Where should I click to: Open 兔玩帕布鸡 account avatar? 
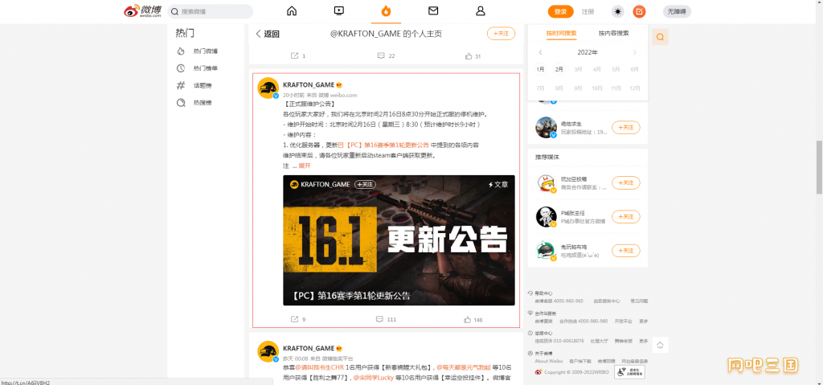(x=546, y=251)
